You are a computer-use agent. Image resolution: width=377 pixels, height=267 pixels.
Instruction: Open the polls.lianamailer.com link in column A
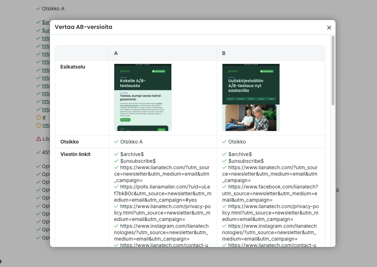tap(165, 193)
